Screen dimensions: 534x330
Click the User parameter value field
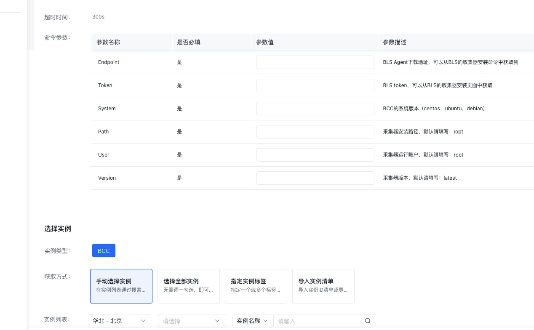(x=315, y=155)
